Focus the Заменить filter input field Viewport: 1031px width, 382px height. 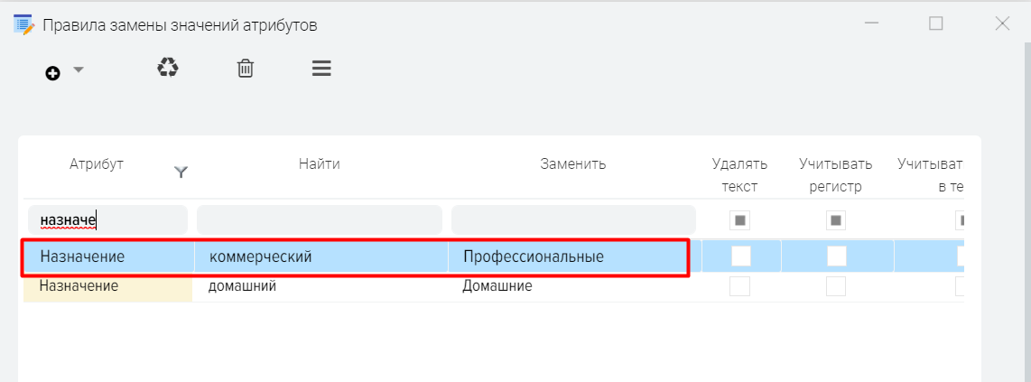(x=573, y=220)
